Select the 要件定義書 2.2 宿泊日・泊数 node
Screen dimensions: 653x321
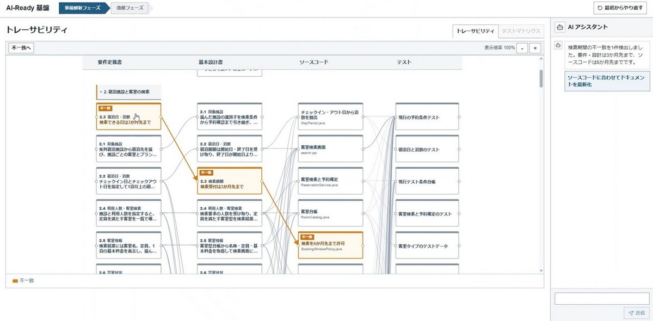[129, 181]
